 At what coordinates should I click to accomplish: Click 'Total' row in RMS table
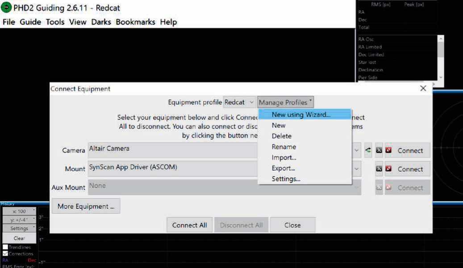364,27
